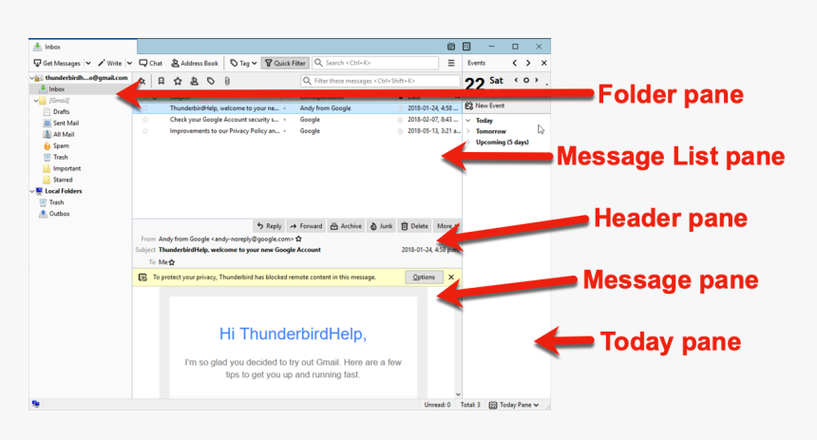Select Inbox folder in folder pane
The image size is (817, 440).
pos(56,89)
